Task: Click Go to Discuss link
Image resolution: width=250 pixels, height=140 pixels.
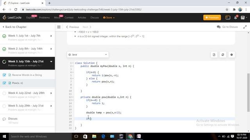Action: 227,27
